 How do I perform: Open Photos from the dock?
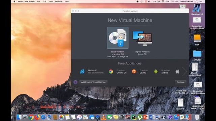click(x=61, y=117)
